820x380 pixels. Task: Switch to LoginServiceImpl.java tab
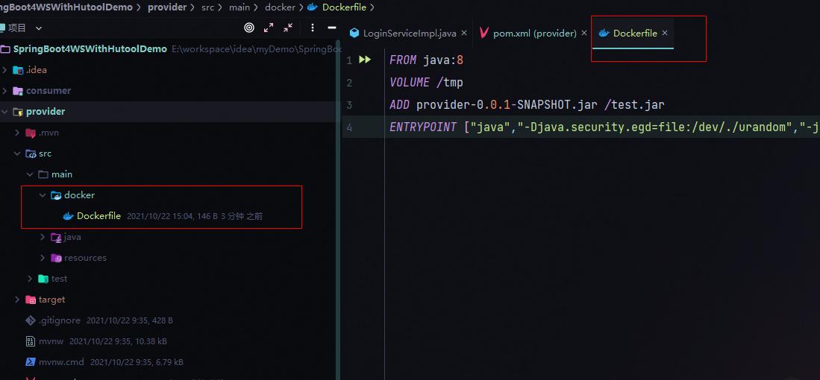click(409, 34)
